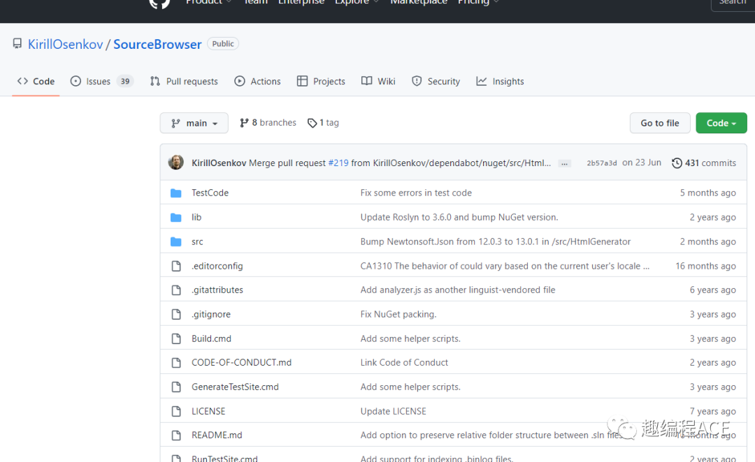Image resolution: width=755 pixels, height=462 pixels.
Task: Open the src folder name
Action: pos(197,241)
